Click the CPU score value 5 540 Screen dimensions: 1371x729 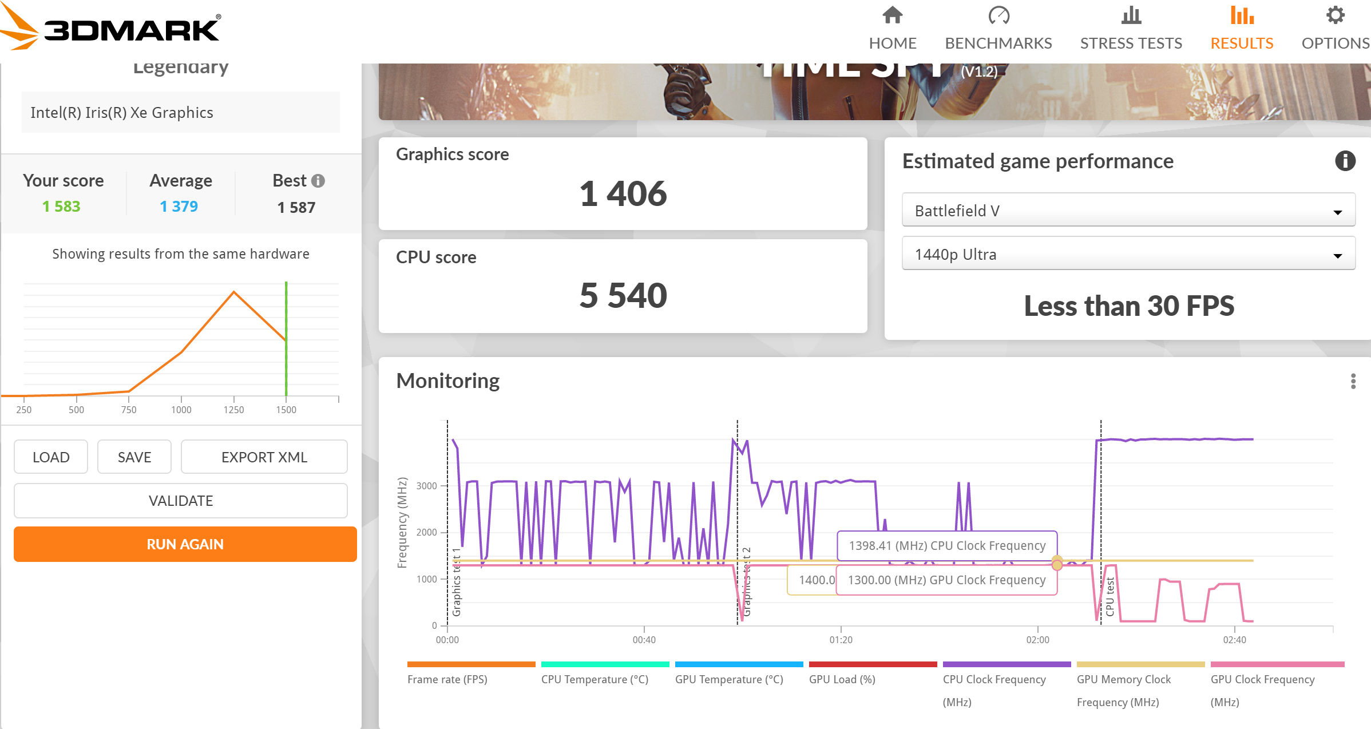(x=623, y=295)
